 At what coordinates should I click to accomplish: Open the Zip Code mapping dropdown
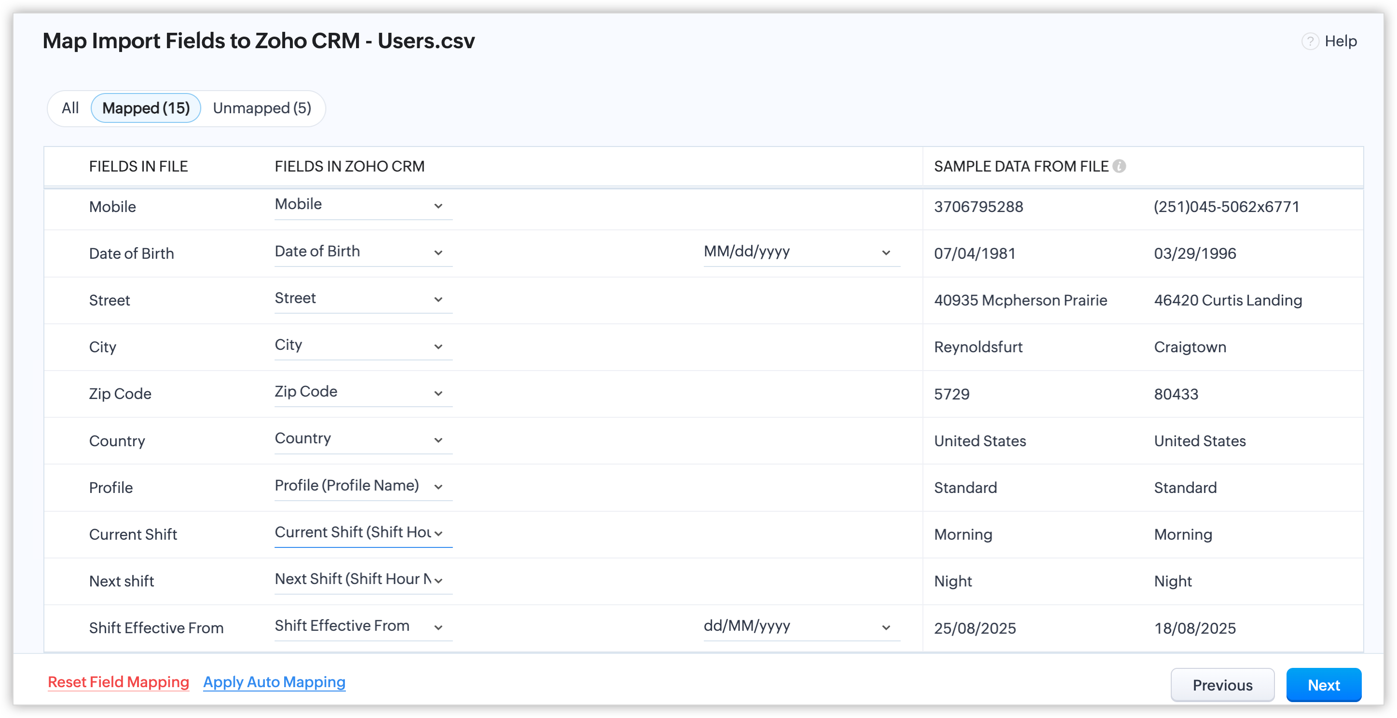click(363, 392)
